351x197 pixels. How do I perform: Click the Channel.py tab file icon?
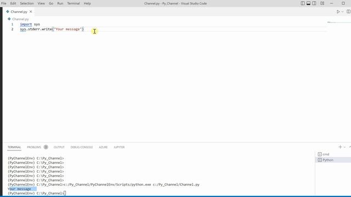pyautogui.click(x=8, y=11)
